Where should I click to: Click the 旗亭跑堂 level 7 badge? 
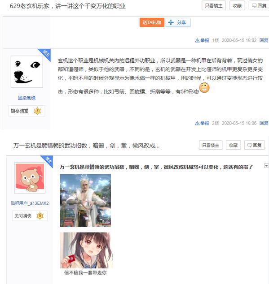point(26,111)
